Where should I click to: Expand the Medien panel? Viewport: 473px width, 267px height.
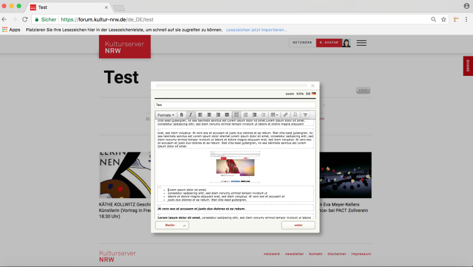tap(172, 225)
